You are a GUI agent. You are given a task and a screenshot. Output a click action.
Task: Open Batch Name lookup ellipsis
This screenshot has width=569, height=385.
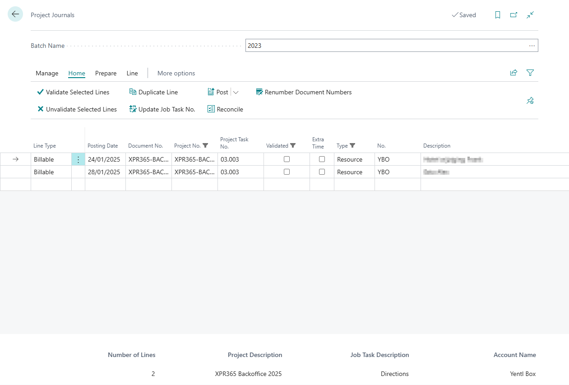click(532, 46)
